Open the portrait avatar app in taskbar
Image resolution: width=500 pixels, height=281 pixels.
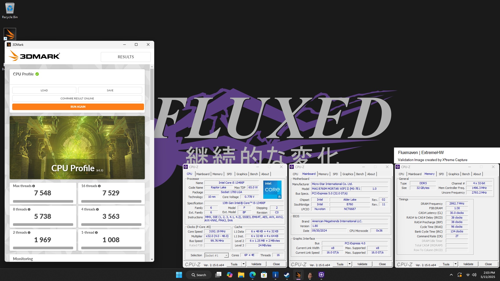[310, 275]
